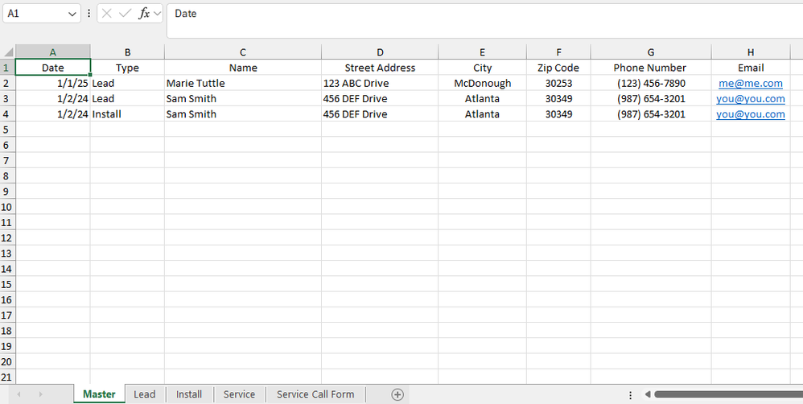Add a new sheet with the plus icon
This screenshot has height=404, width=803.
(x=397, y=394)
